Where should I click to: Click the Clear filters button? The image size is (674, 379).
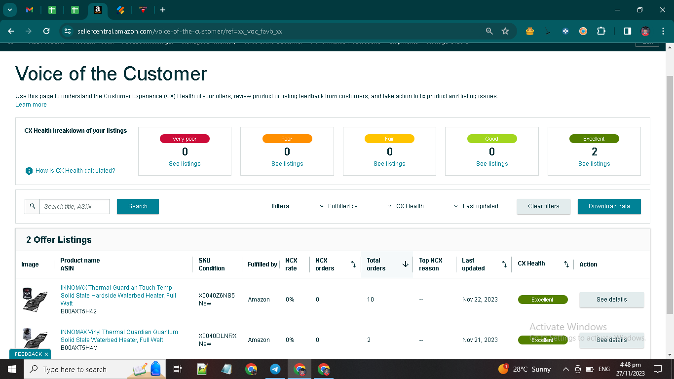pyautogui.click(x=544, y=206)
